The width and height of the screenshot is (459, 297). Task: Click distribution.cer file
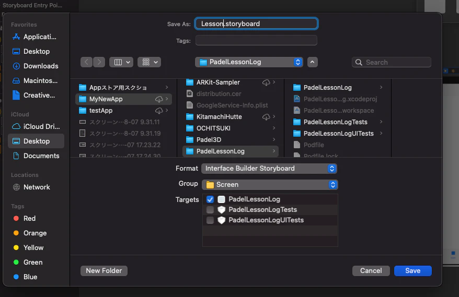tap(231, 94)
